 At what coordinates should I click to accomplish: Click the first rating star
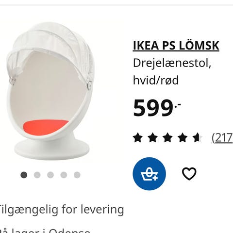pos(138,137)
